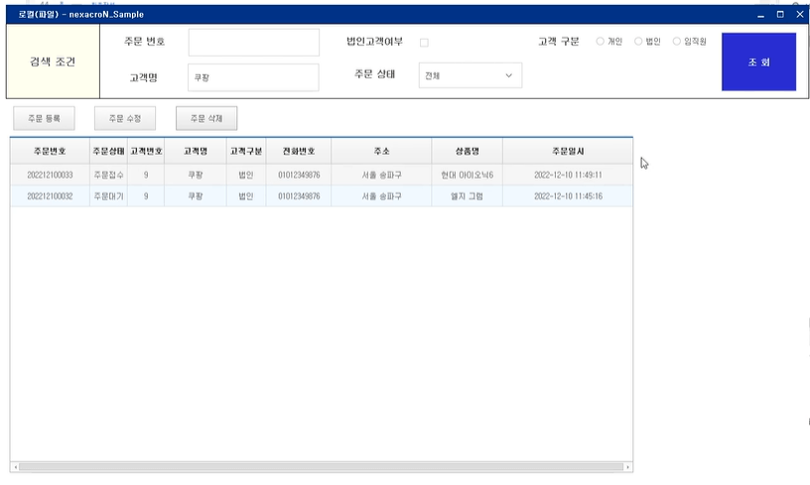Screen dimensions: 810x485
Task: Click the 전화번호 column header
Action: [299, 151]
